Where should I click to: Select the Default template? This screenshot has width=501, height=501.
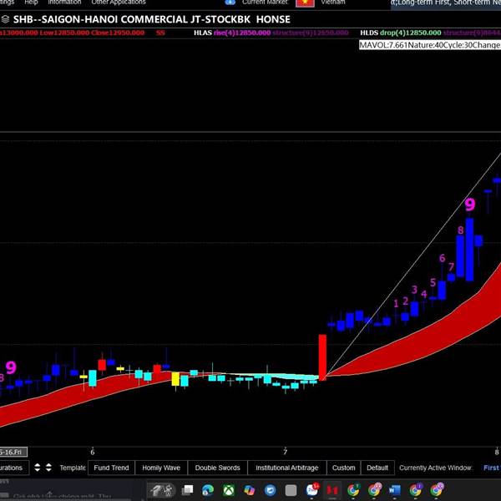tap(377, 468)
